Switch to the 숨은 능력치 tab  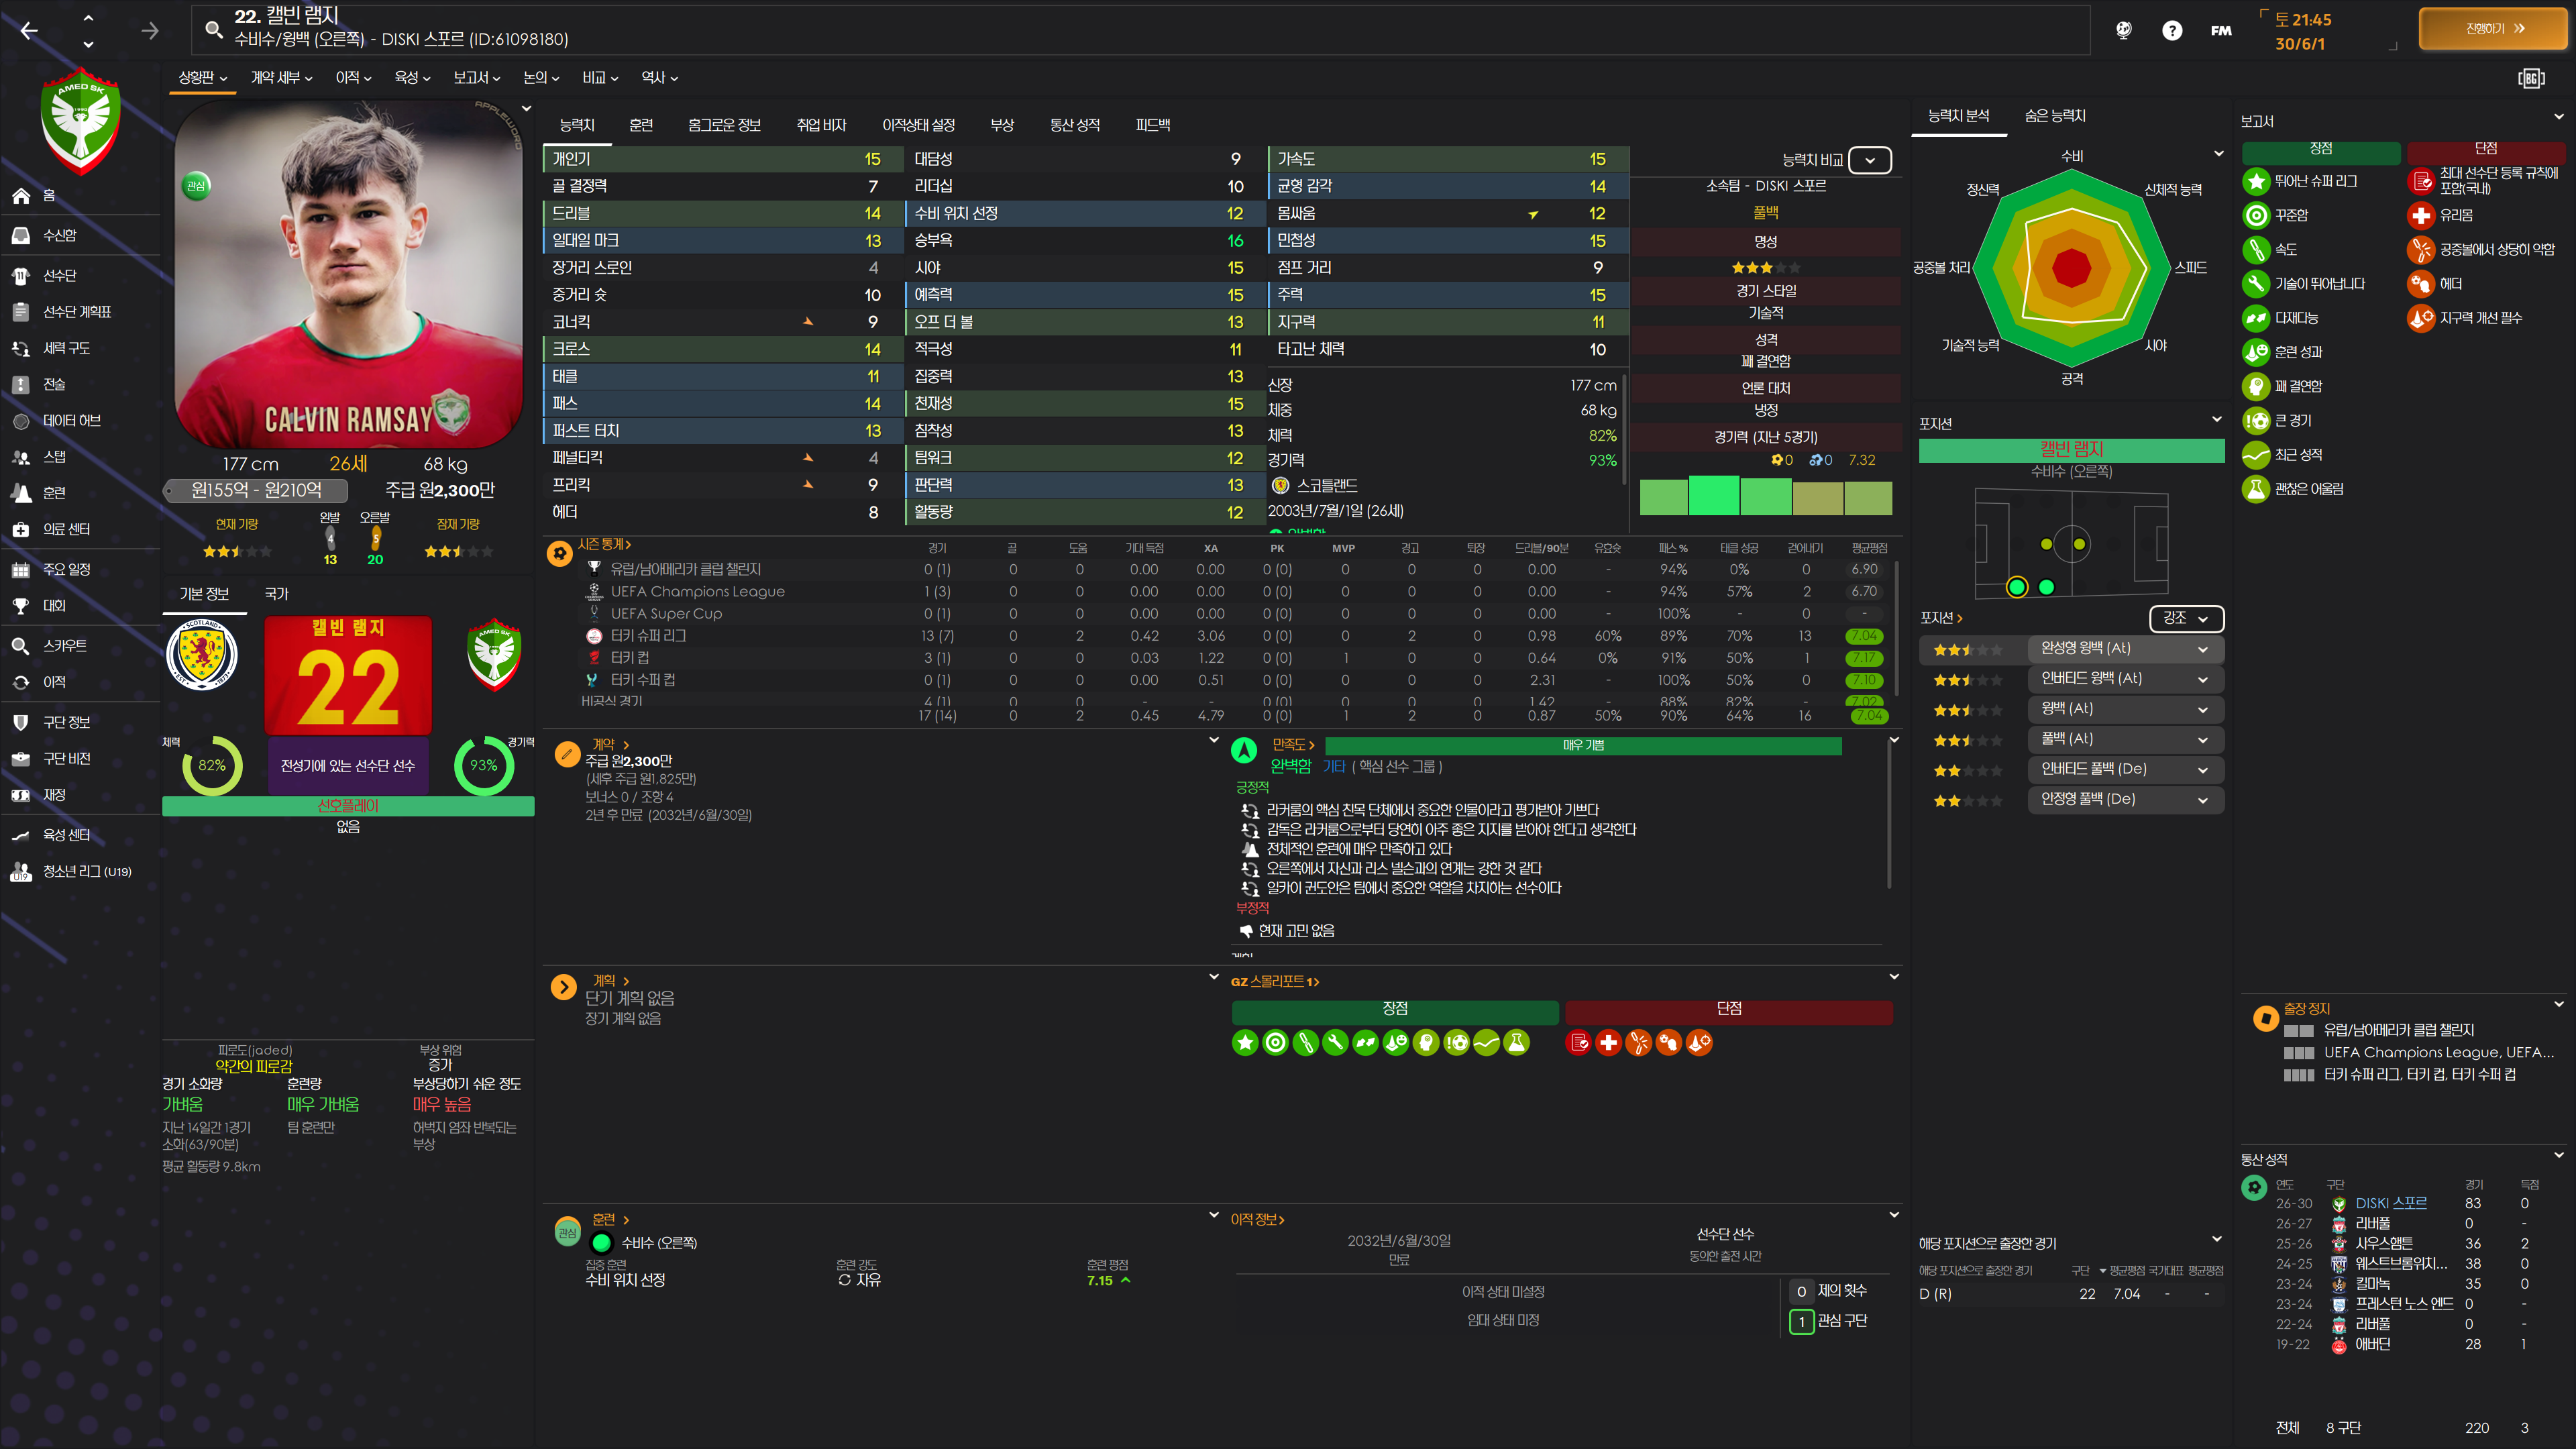pos(2054,116)
